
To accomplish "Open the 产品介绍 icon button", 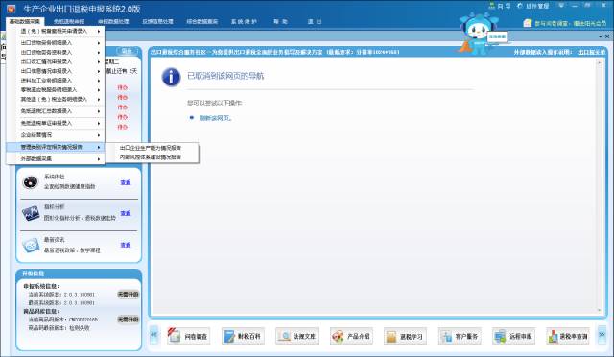I will tap(351, 336).
